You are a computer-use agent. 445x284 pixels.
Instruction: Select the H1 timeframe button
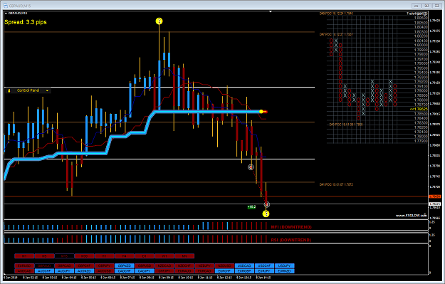coord(105,256)
